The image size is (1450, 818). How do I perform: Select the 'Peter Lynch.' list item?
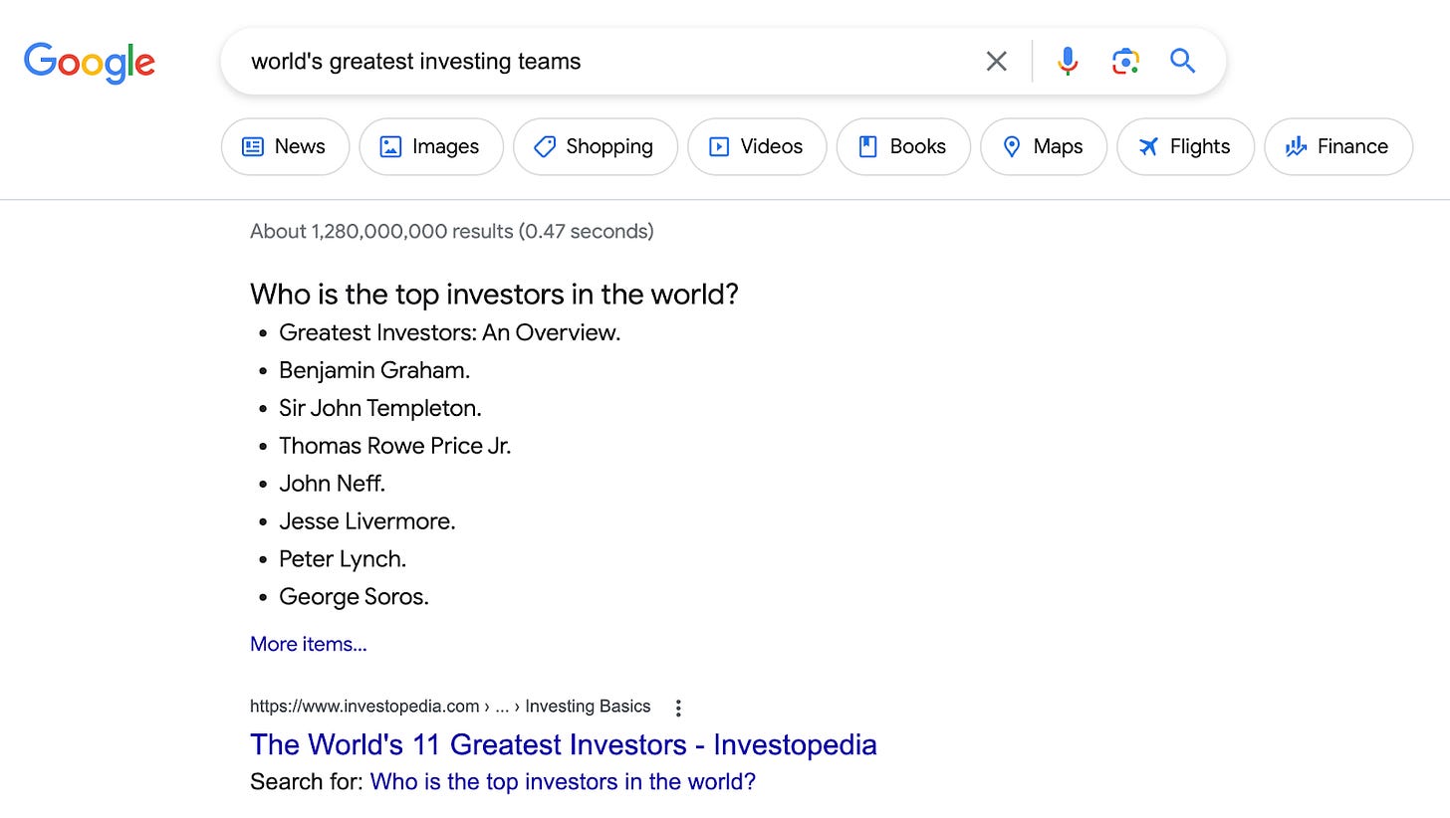pos(343,559)
